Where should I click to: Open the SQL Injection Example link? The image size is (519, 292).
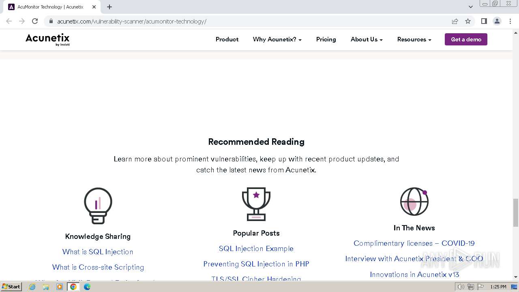tap(256, 249)
